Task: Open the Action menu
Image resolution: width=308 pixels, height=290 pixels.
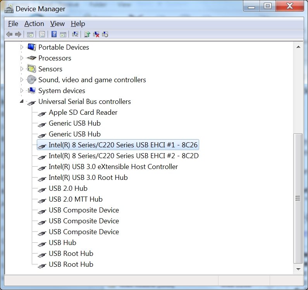Action: click(34, 24)
